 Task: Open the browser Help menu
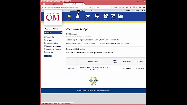pyautogui.click(x=69, y=1)
